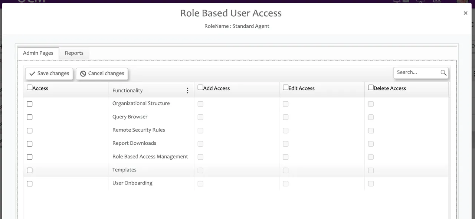Click the Functionality column header
The image size is (475, 219).
[x=128, y=91]
